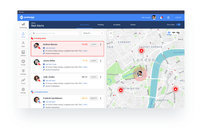Open the help question mark icon
202x136 pixels.
[168, 18]
